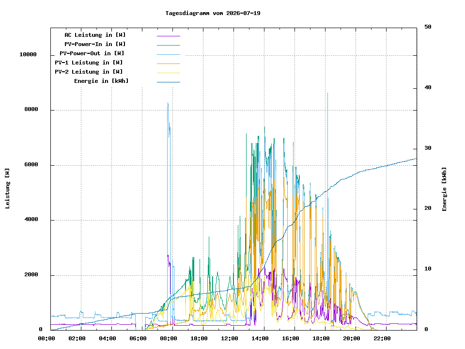Click the right axis label "Energie [kWh]"

coord(444,190)
